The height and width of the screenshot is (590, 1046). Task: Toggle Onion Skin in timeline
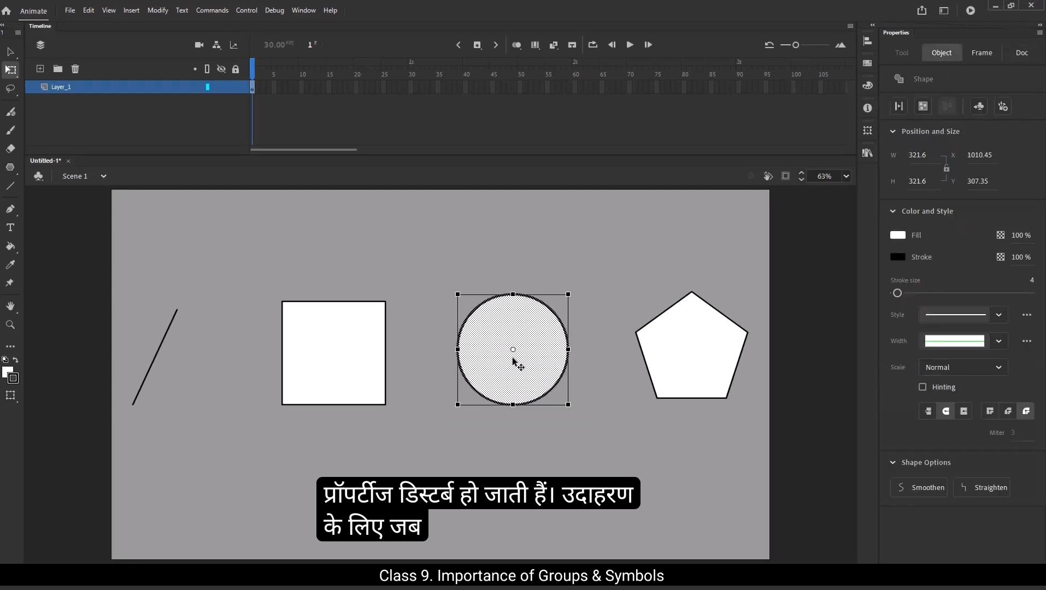click(516, 45)
